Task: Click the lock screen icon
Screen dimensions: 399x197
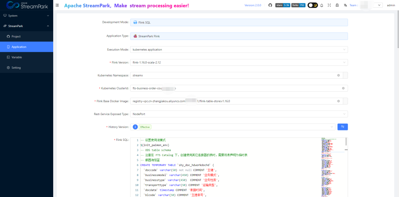Action: [337, 5]
